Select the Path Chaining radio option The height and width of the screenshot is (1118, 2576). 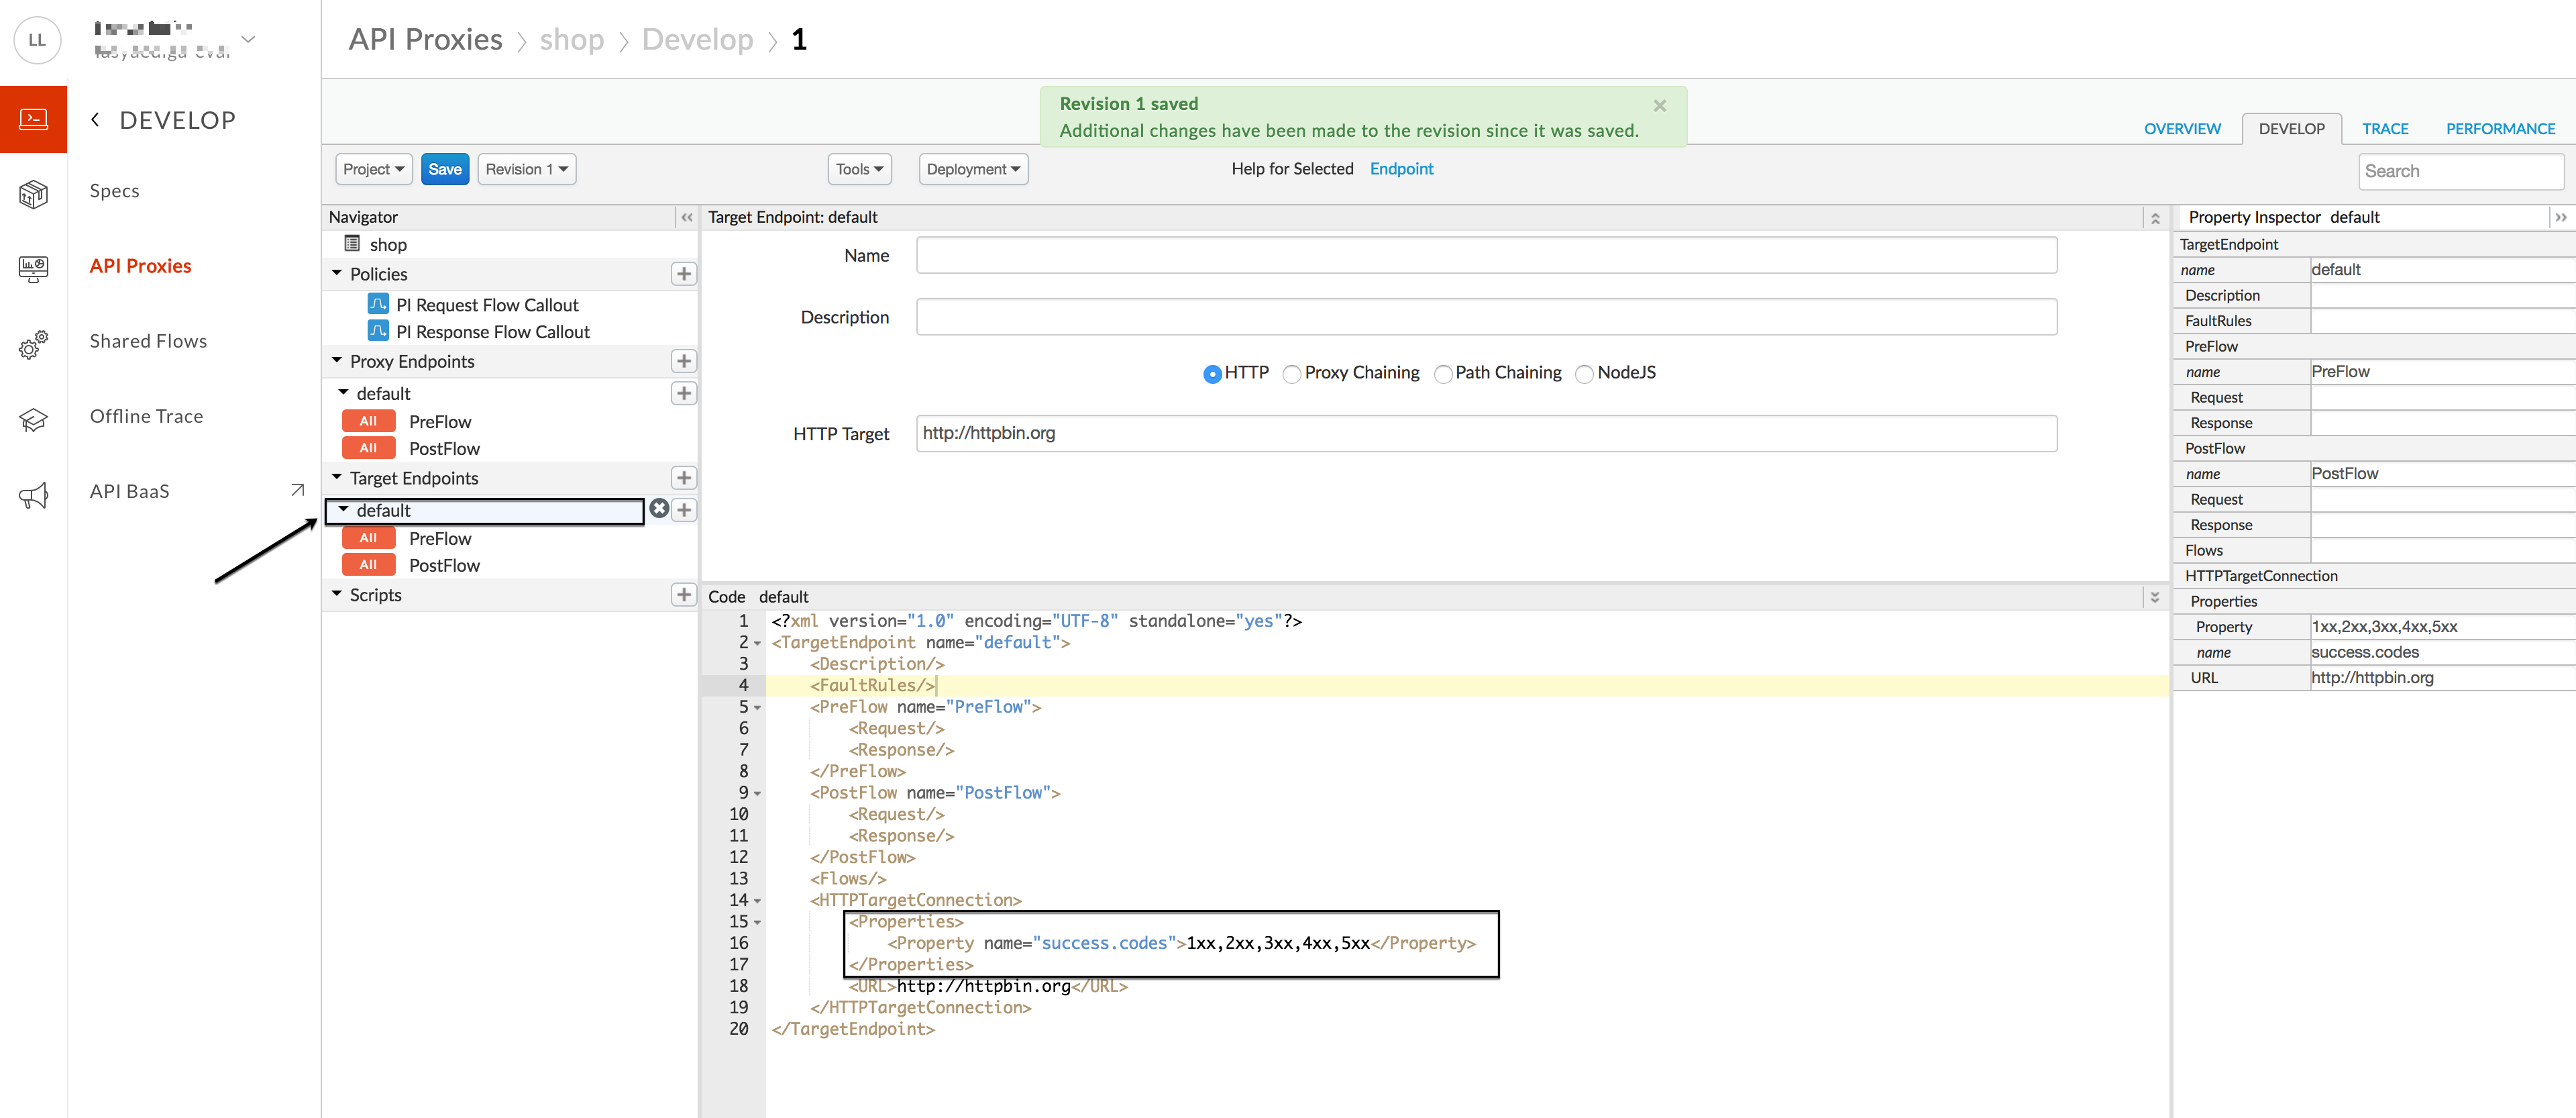click(1443, 374)
